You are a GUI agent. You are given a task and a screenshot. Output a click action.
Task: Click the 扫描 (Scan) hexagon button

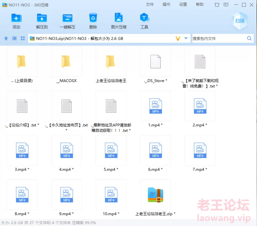(x=240, y=21)
